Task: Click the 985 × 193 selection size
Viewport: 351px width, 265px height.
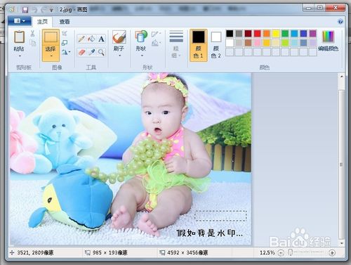Action: [x=110, y=252]
